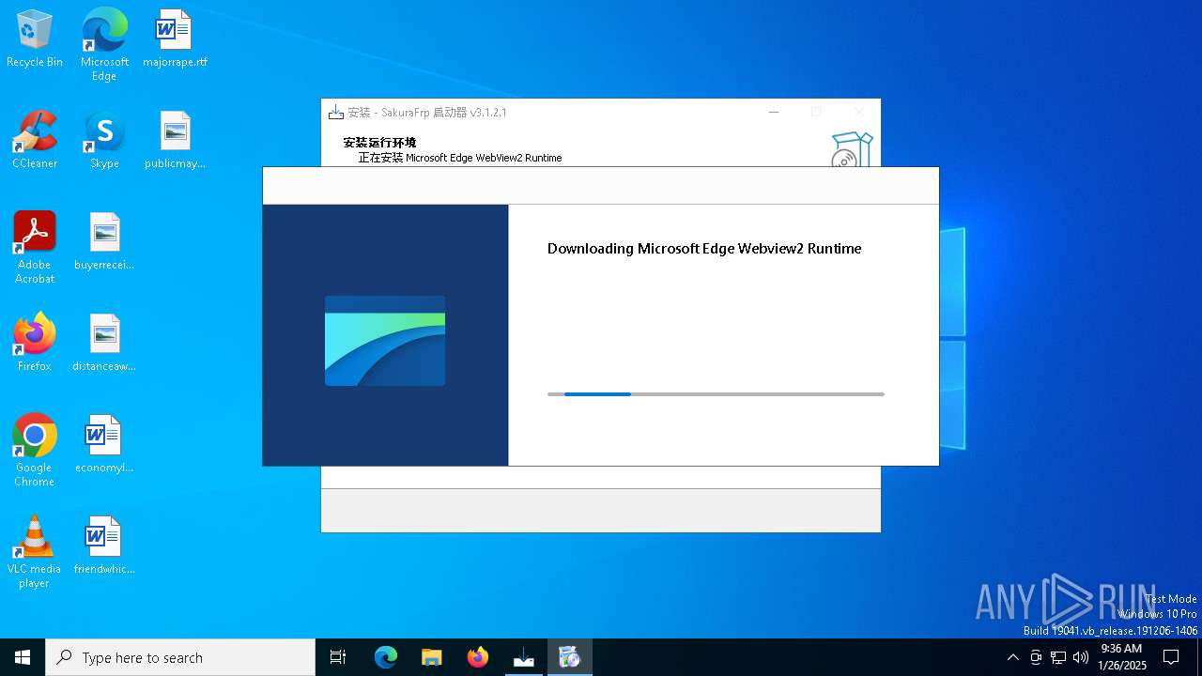This screenshot has width=1202, height=676.
Task: Click the 安装运行环境 heading in installer
Action: [x=379, y=143]
